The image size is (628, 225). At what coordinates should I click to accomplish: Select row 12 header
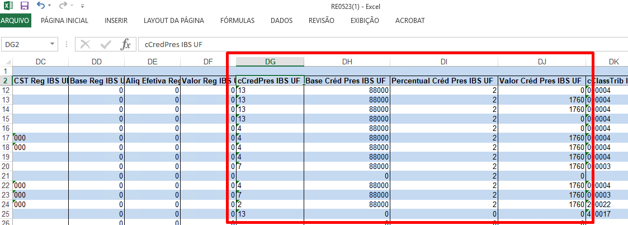click(6, 90)
